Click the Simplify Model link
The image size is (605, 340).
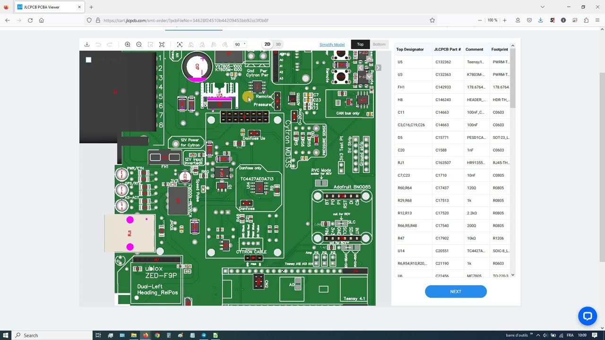click(x=332, y=45)
